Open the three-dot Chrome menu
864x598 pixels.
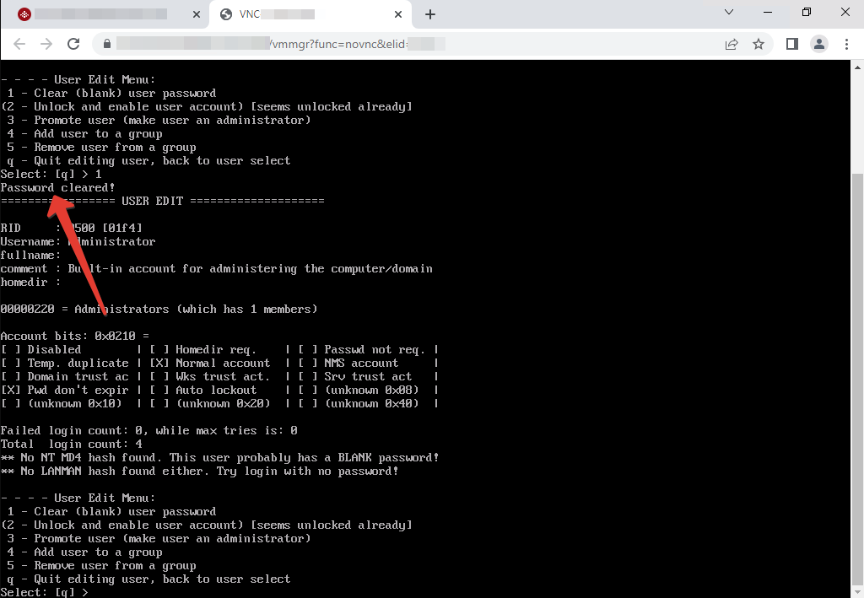coord(846,45)
